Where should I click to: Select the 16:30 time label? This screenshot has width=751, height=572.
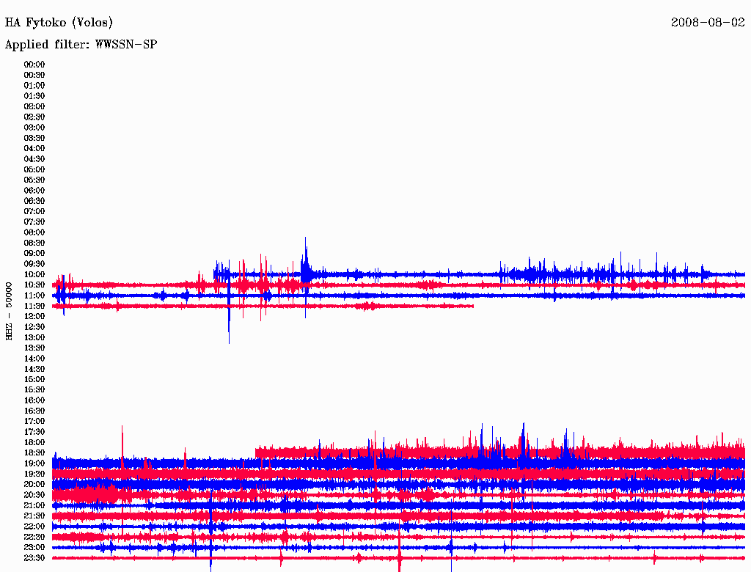pos(34,411)
